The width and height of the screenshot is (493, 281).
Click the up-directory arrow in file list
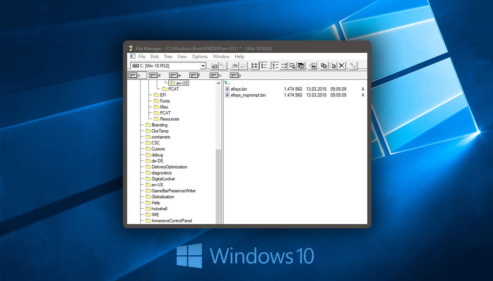coord(227,83)
